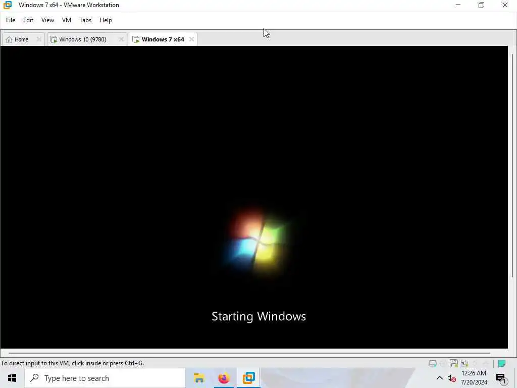The image size is (517, 388).
Task: Click inside the Windows 7 VM display
Action: (254, 197)
